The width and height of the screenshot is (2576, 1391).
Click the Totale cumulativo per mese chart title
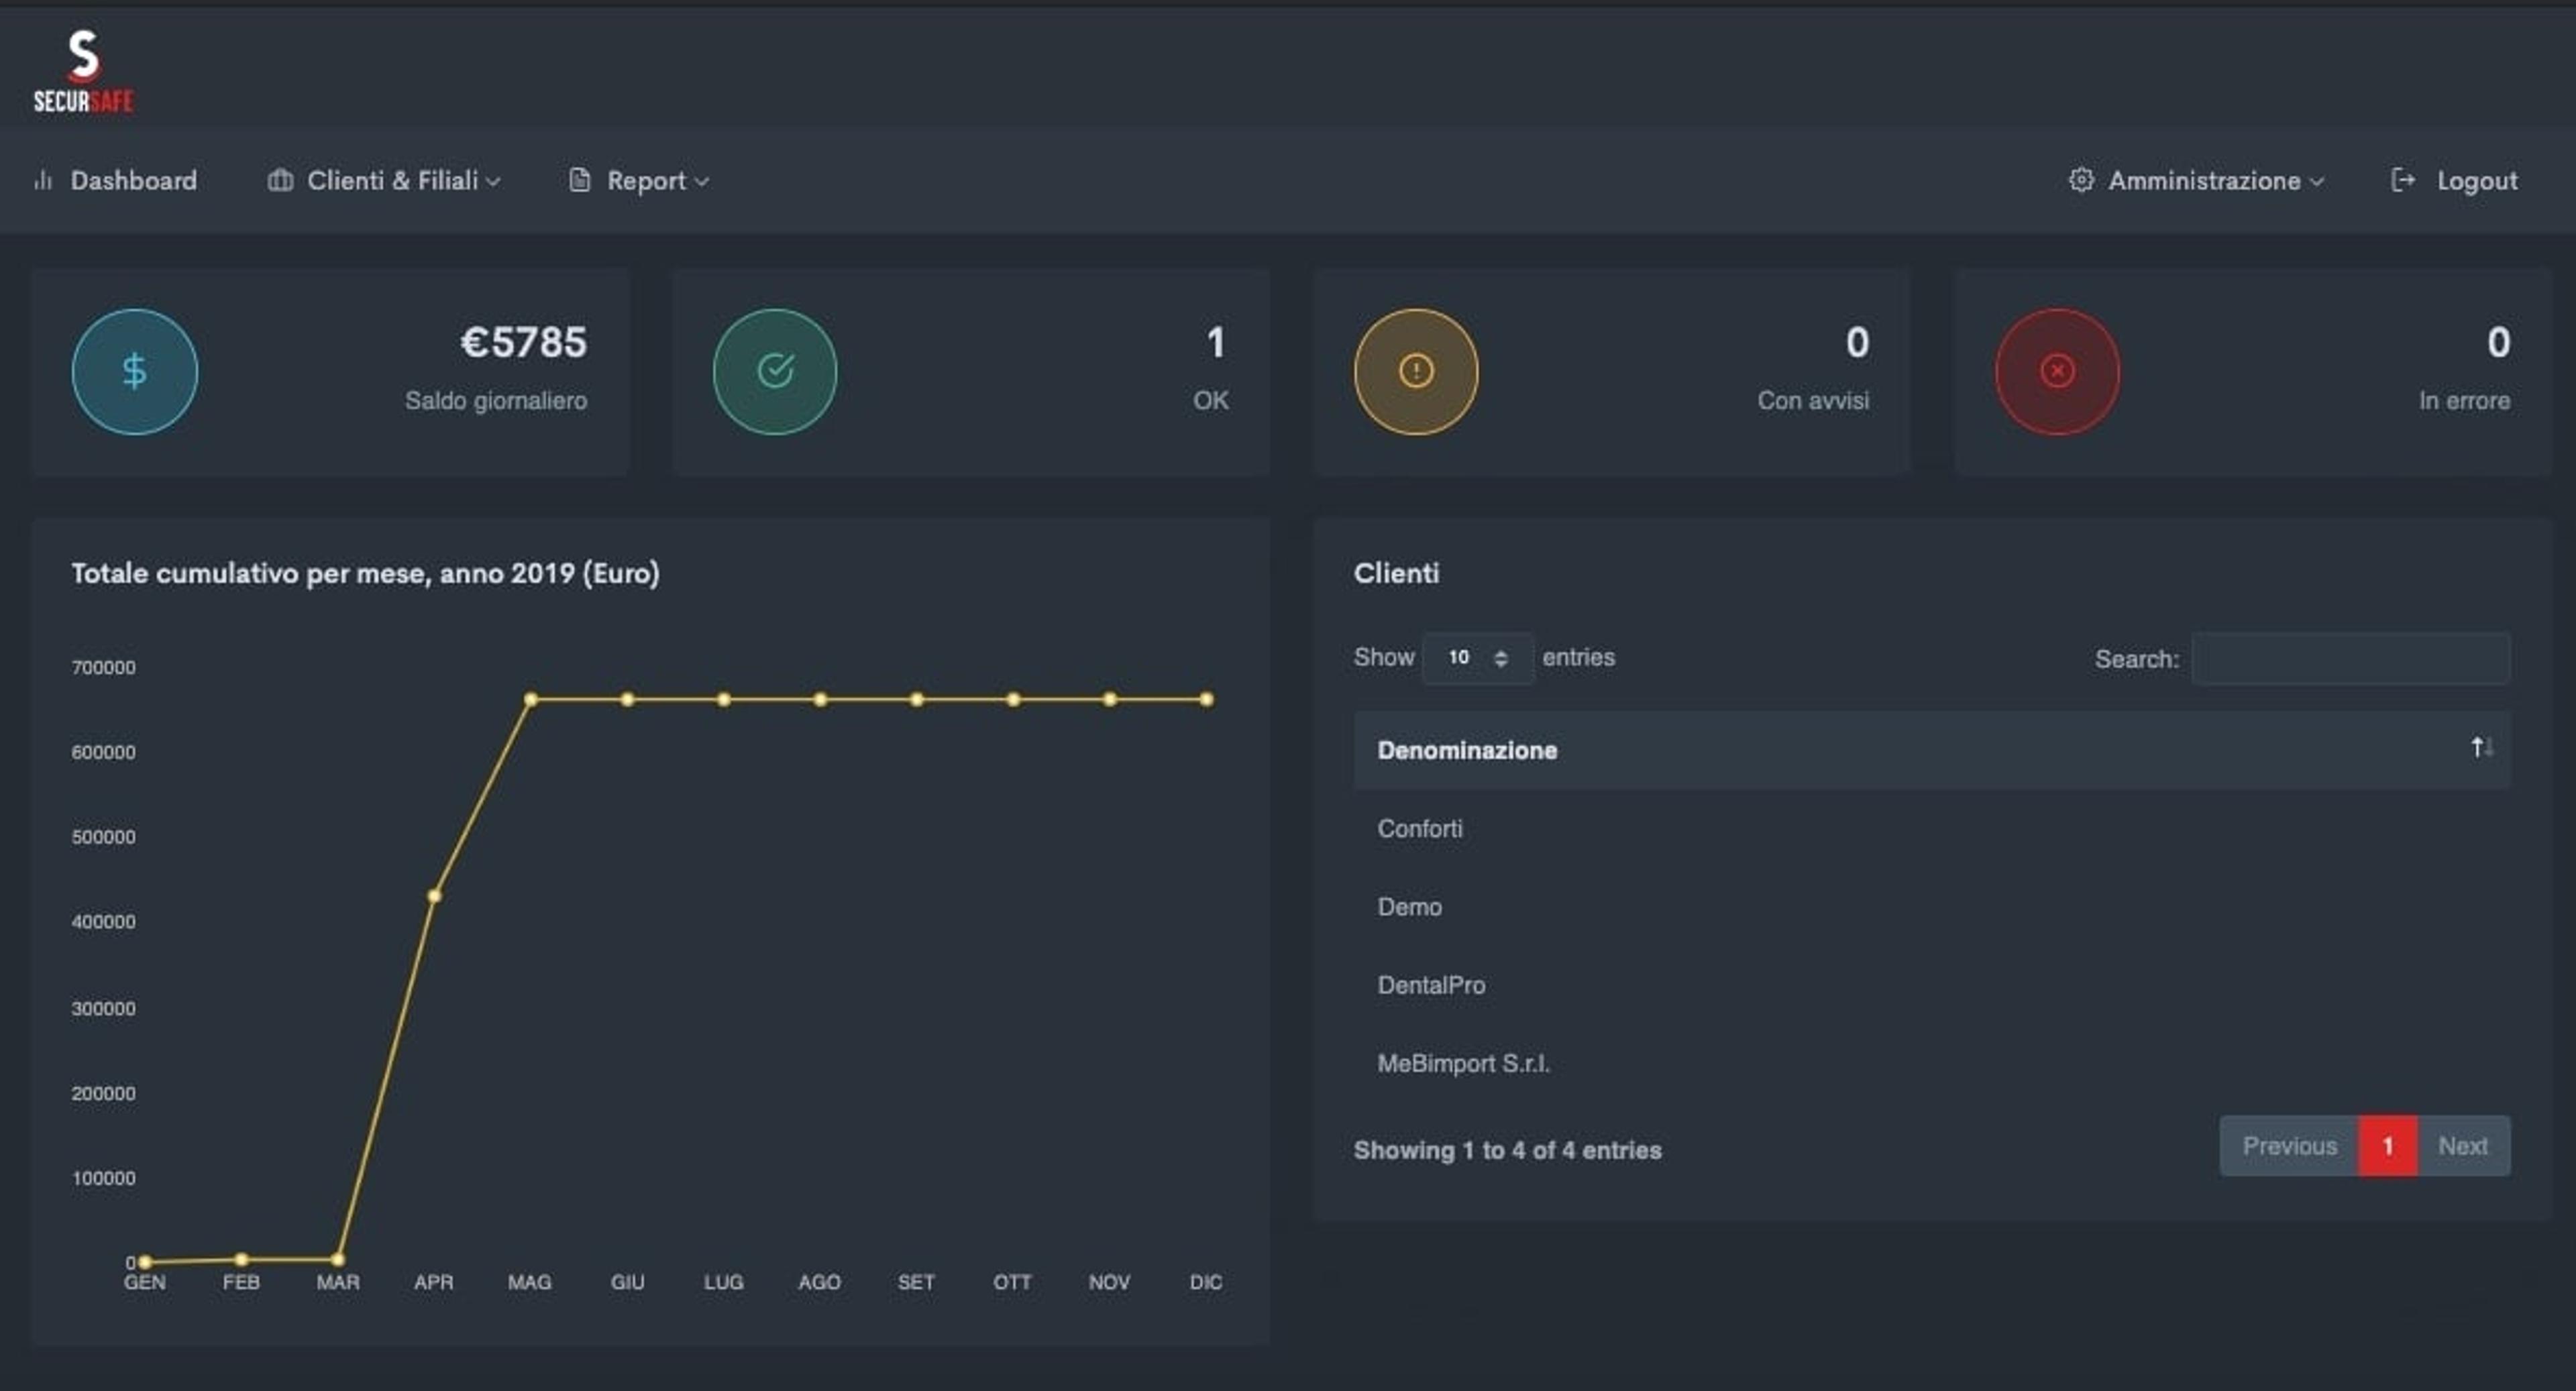pyautogui.click(x=365, y=573)
